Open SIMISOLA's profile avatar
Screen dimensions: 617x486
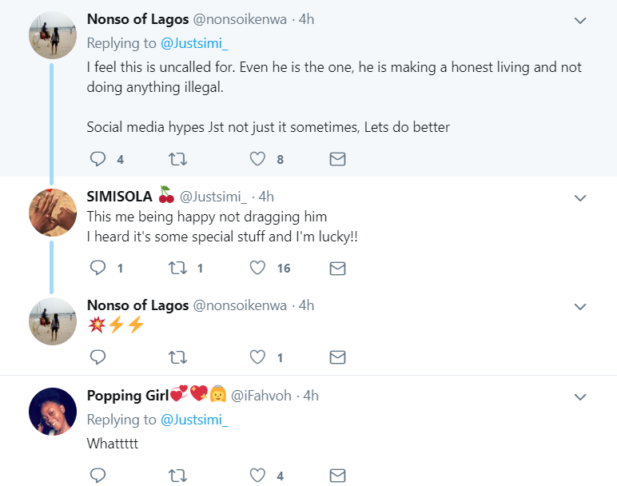53,211
